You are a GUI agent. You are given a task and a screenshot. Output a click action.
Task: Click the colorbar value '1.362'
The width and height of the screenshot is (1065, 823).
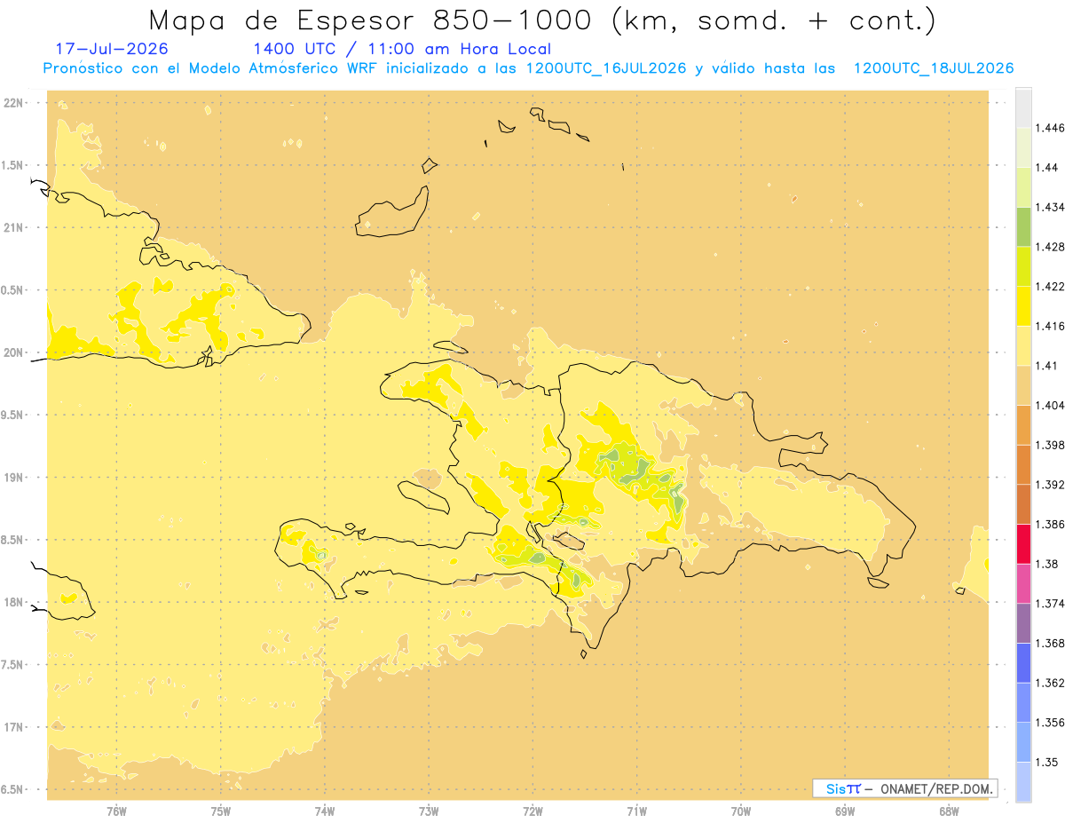[x=1049, y=683]
